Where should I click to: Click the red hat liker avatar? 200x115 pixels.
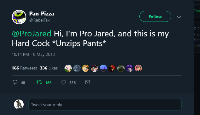pyautogui.click(x=112, y=68)
